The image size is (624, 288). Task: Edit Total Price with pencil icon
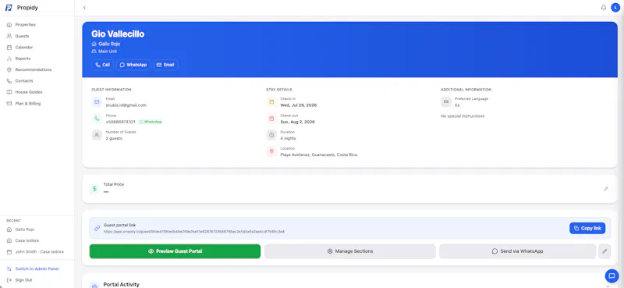[606, 189]
